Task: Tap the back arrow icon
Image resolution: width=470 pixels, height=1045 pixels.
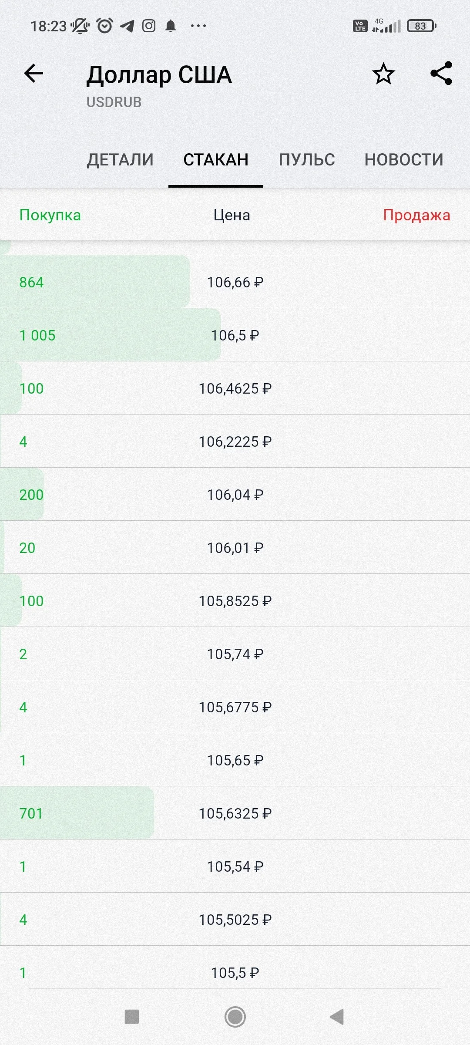Action: [x=34, y=73]
